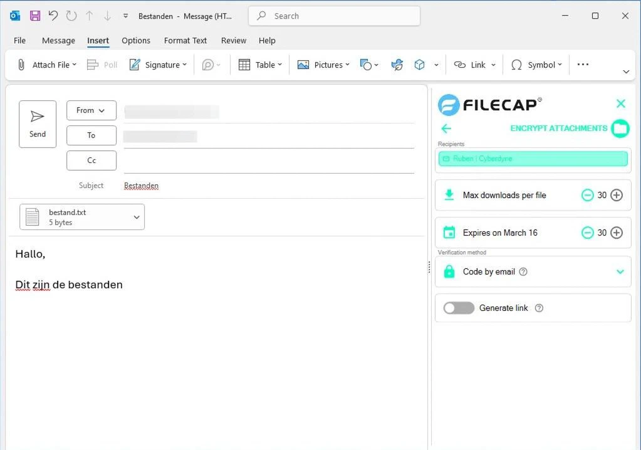This screenshot has width=641, height=450.
Task: Open the Options tab
Action: coord(136,41)
